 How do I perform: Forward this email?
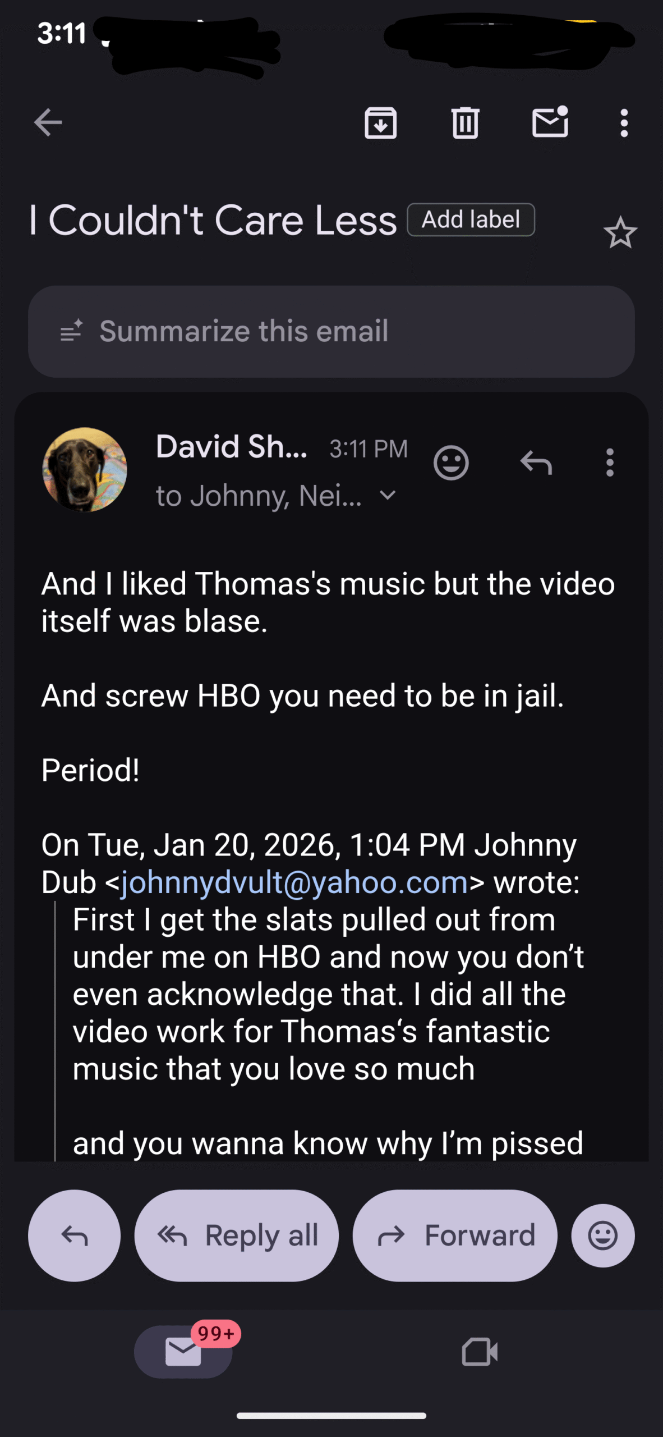pos(455,1235)
